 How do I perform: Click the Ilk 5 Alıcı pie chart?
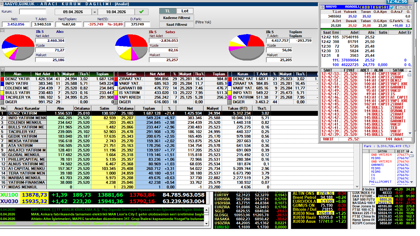tap(18, 47)
